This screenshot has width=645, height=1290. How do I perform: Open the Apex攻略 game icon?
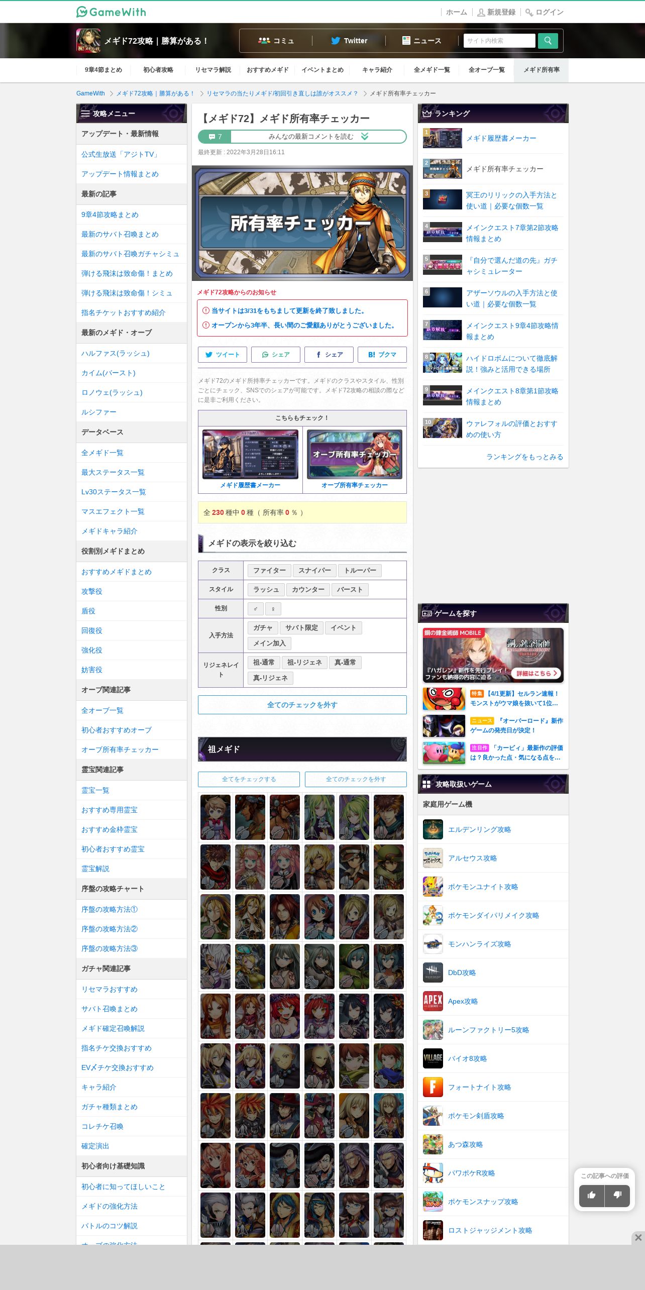(433, 1001)
